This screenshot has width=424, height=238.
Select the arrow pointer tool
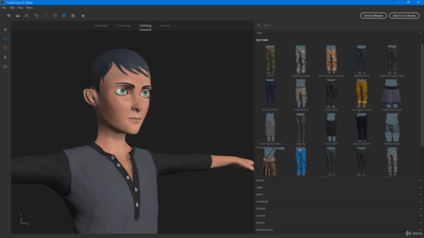(x=5, y=58)
